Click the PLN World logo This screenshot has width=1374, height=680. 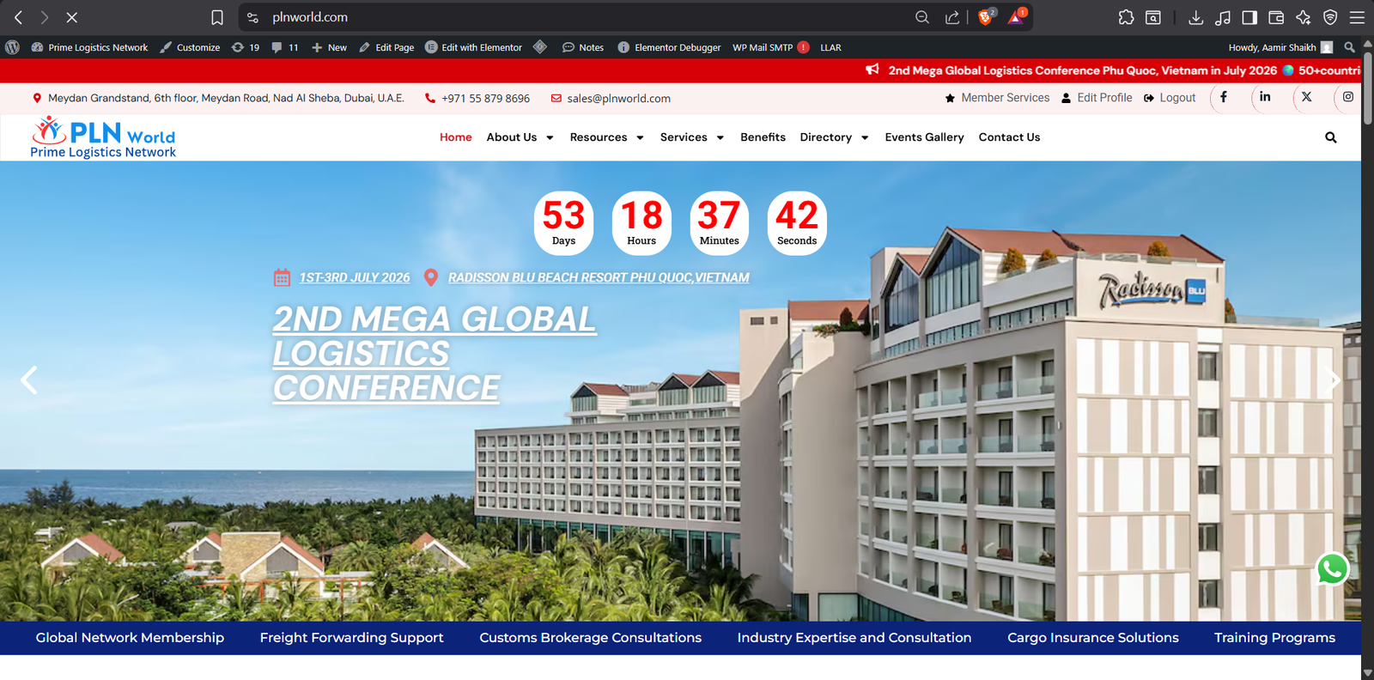click(x=103, y=138)
